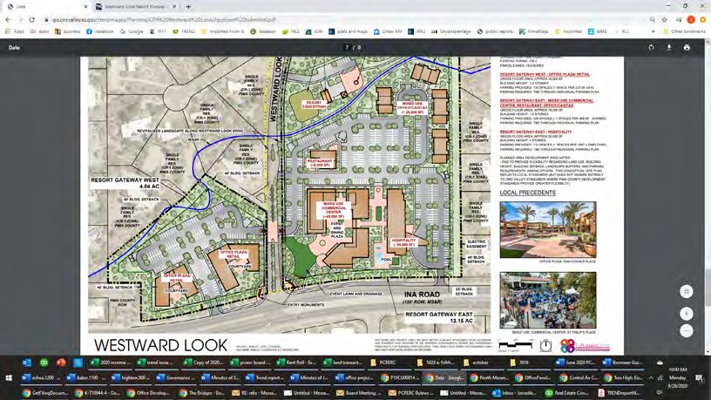The image size is (711, 400).
Task: Open 'PCRERC Bylaws' mail message on taskbar
Action: (x=413, y=393)
